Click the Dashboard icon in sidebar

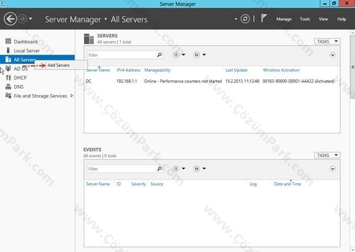click(x=8, y=41)
